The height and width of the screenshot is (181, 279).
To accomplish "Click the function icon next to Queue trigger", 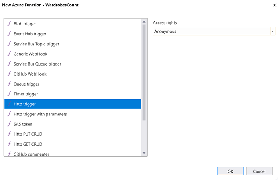I will click(x=9, y=84).
